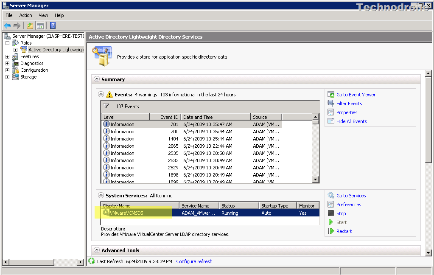Click the Storage node icon in tree

16,77
